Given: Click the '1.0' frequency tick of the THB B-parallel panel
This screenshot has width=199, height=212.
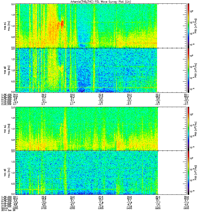Looking at the screenshot, I should point(13,70).
